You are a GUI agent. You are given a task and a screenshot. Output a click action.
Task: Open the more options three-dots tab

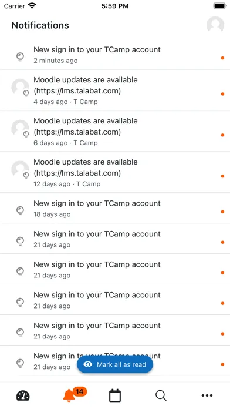pyautogui.click(x=207, y=395)
